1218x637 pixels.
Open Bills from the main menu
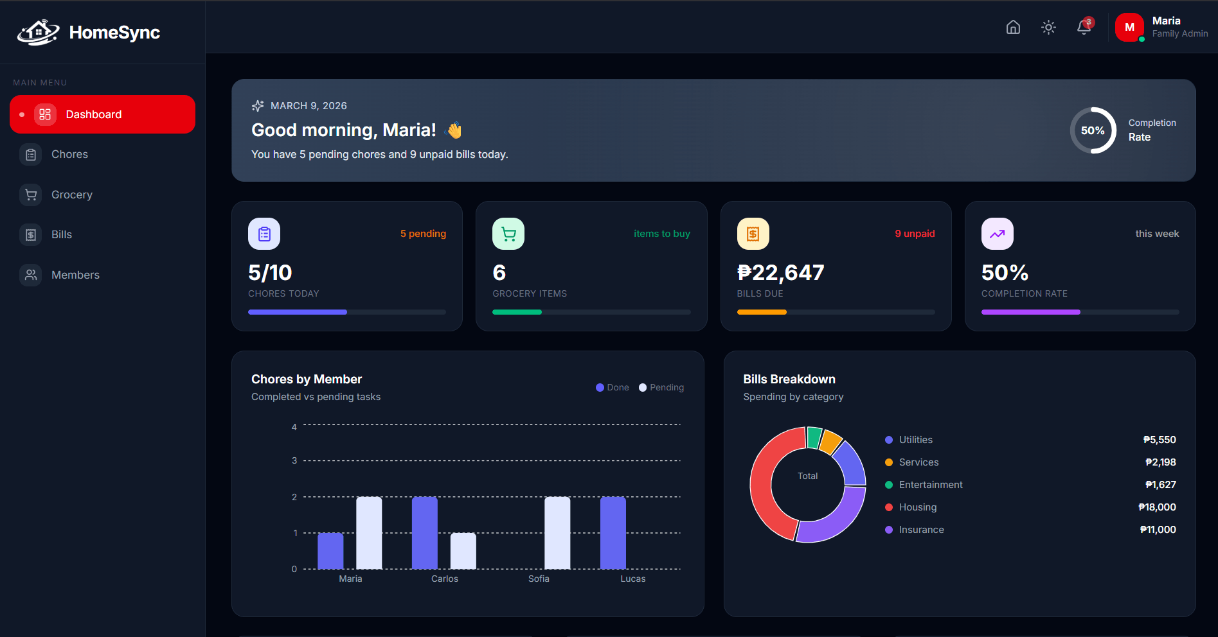61,234
